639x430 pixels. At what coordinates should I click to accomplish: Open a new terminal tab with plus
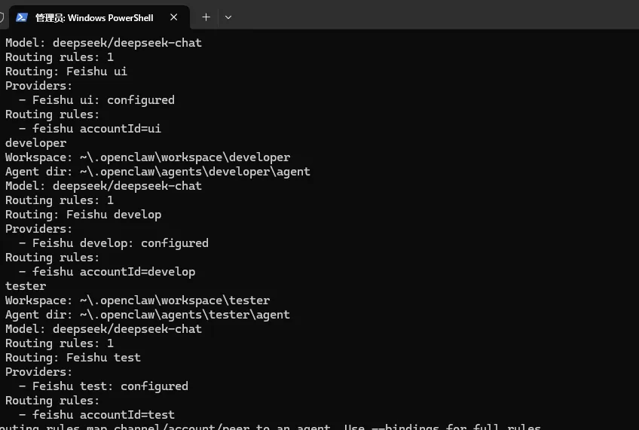[206, 17]
